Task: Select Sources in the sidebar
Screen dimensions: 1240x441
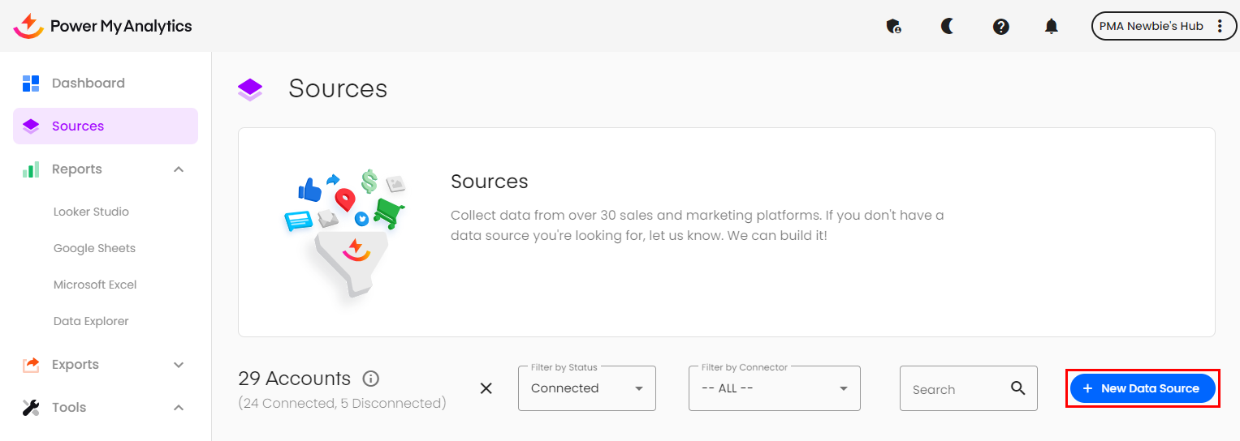Action: point(78,126)
